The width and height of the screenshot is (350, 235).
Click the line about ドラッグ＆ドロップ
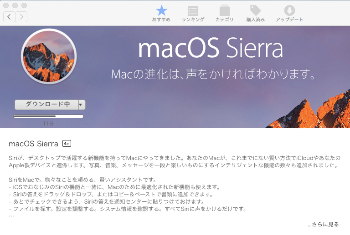pyautogui.click(x=111, y=194)
